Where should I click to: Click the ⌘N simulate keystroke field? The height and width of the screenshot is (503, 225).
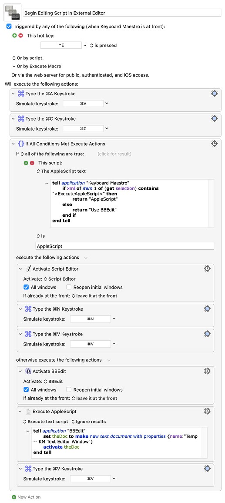coord(91,319)
